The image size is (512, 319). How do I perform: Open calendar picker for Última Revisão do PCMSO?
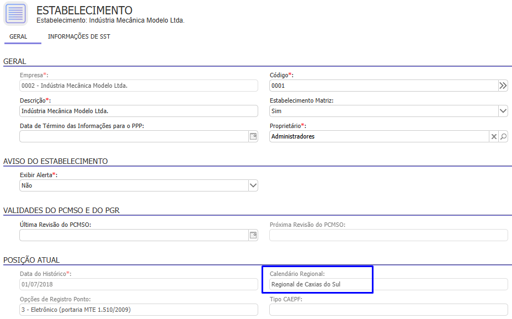253,236
